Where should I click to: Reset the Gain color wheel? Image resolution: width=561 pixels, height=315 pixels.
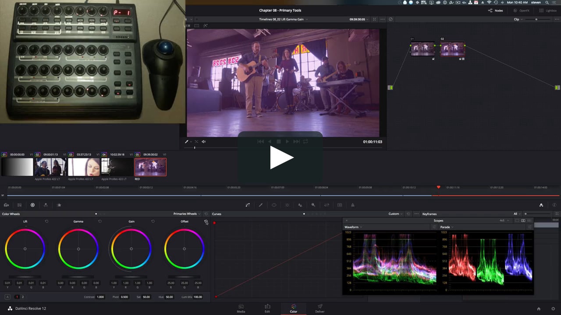coord(153,221)
